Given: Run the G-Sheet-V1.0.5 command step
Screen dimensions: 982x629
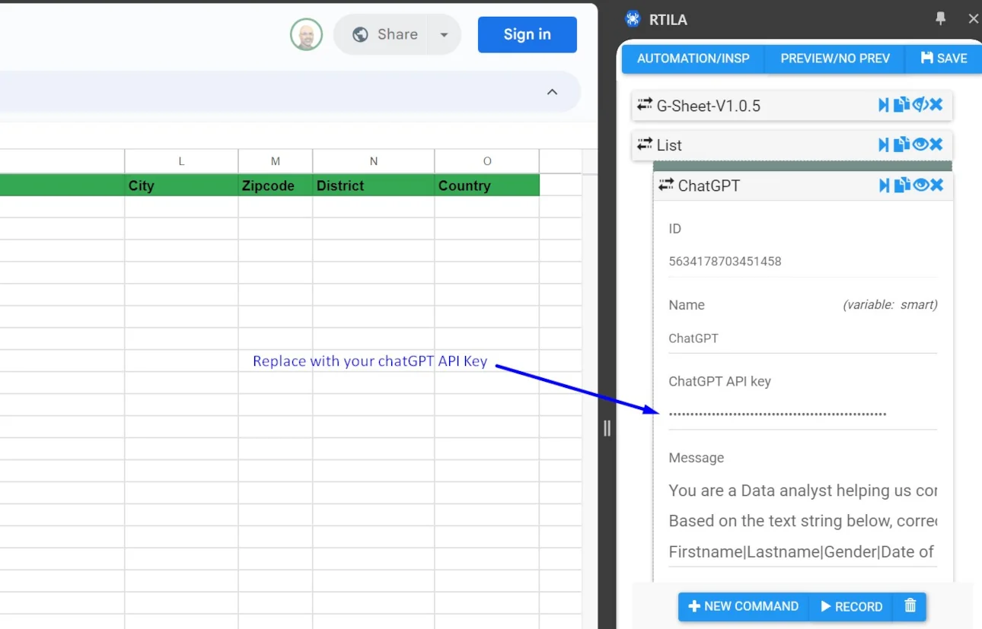Looking at the screenshot, I should coord(883,105).
